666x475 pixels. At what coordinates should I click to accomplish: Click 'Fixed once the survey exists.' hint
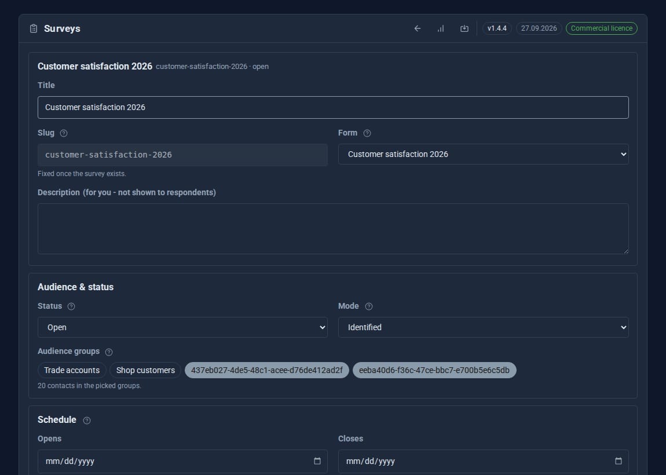[x=82, y=174]
